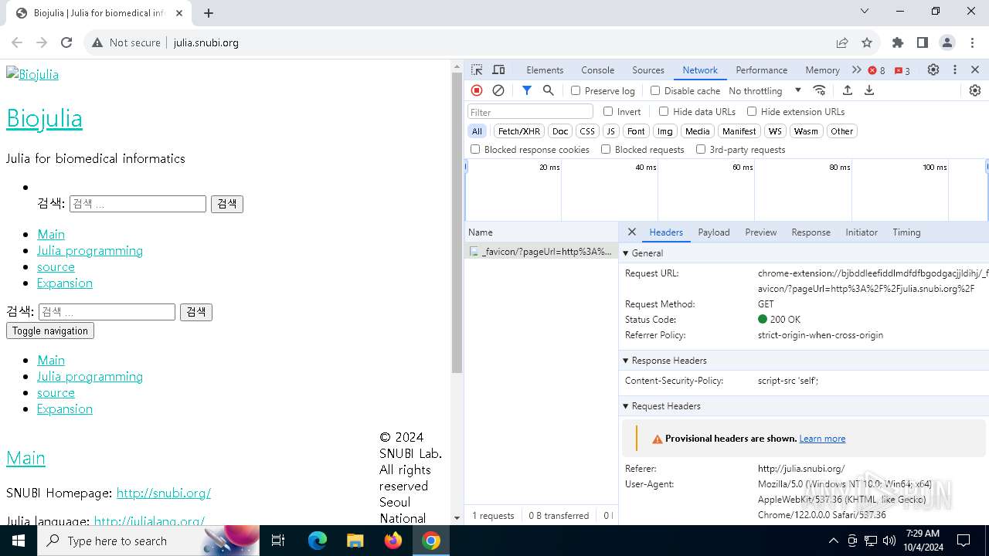Viewport: 989px width, 556px height.
Task: Open Microsoft Edge from taskbar
Action: pos(318,541)
